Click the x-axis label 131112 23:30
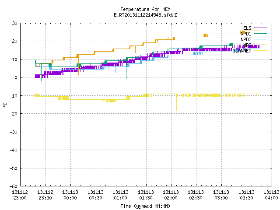This screenshot has height=210, width=280. tap(45, 195)
